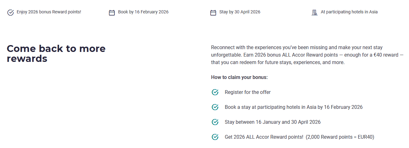Click the checkmark next to Register for the offer

(x=215, y=92)
